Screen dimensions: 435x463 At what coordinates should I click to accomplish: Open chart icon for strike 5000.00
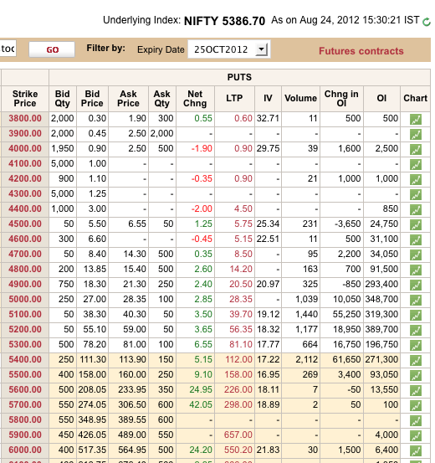(416, 300)
